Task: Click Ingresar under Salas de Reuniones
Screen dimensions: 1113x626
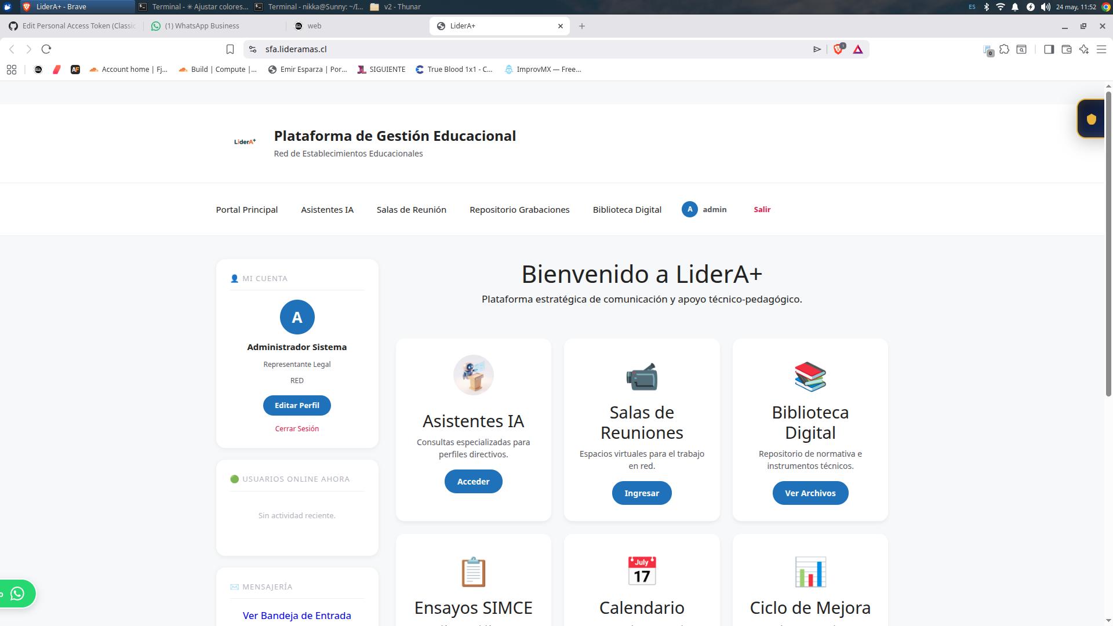Action: coord(642,493)
